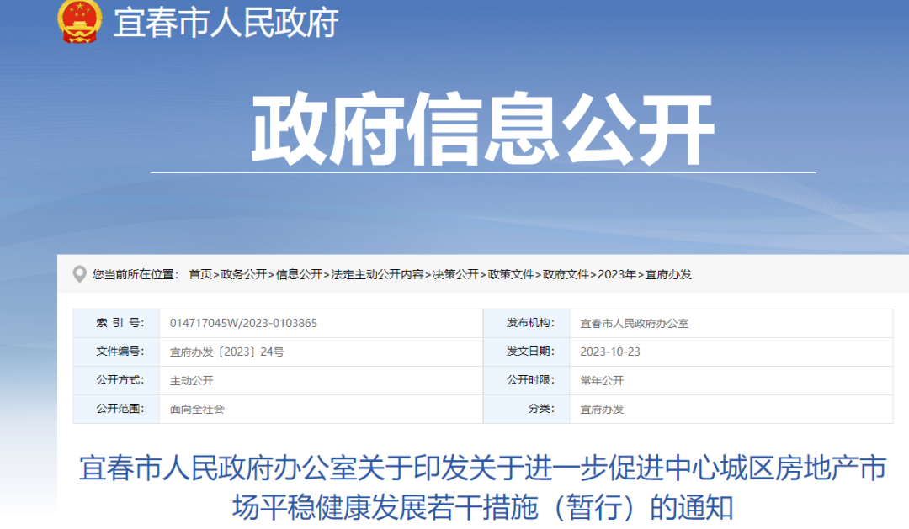Open 宜府办发 breadcrumb link
This screenshot has height=529, width=909.
pyautogui.click(x=668, y=274)
